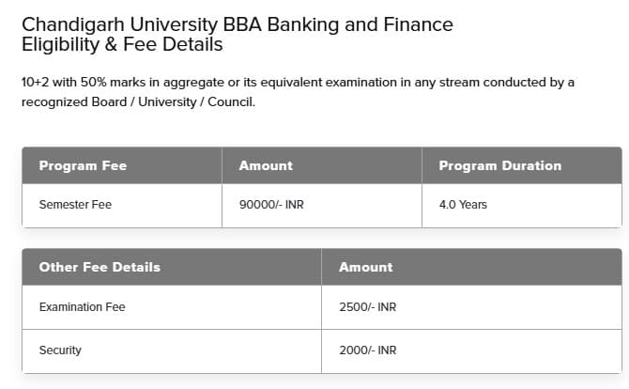Select the 'Program Fee' column header
This screenshot has height=389, width=629.
click(83, 165)
